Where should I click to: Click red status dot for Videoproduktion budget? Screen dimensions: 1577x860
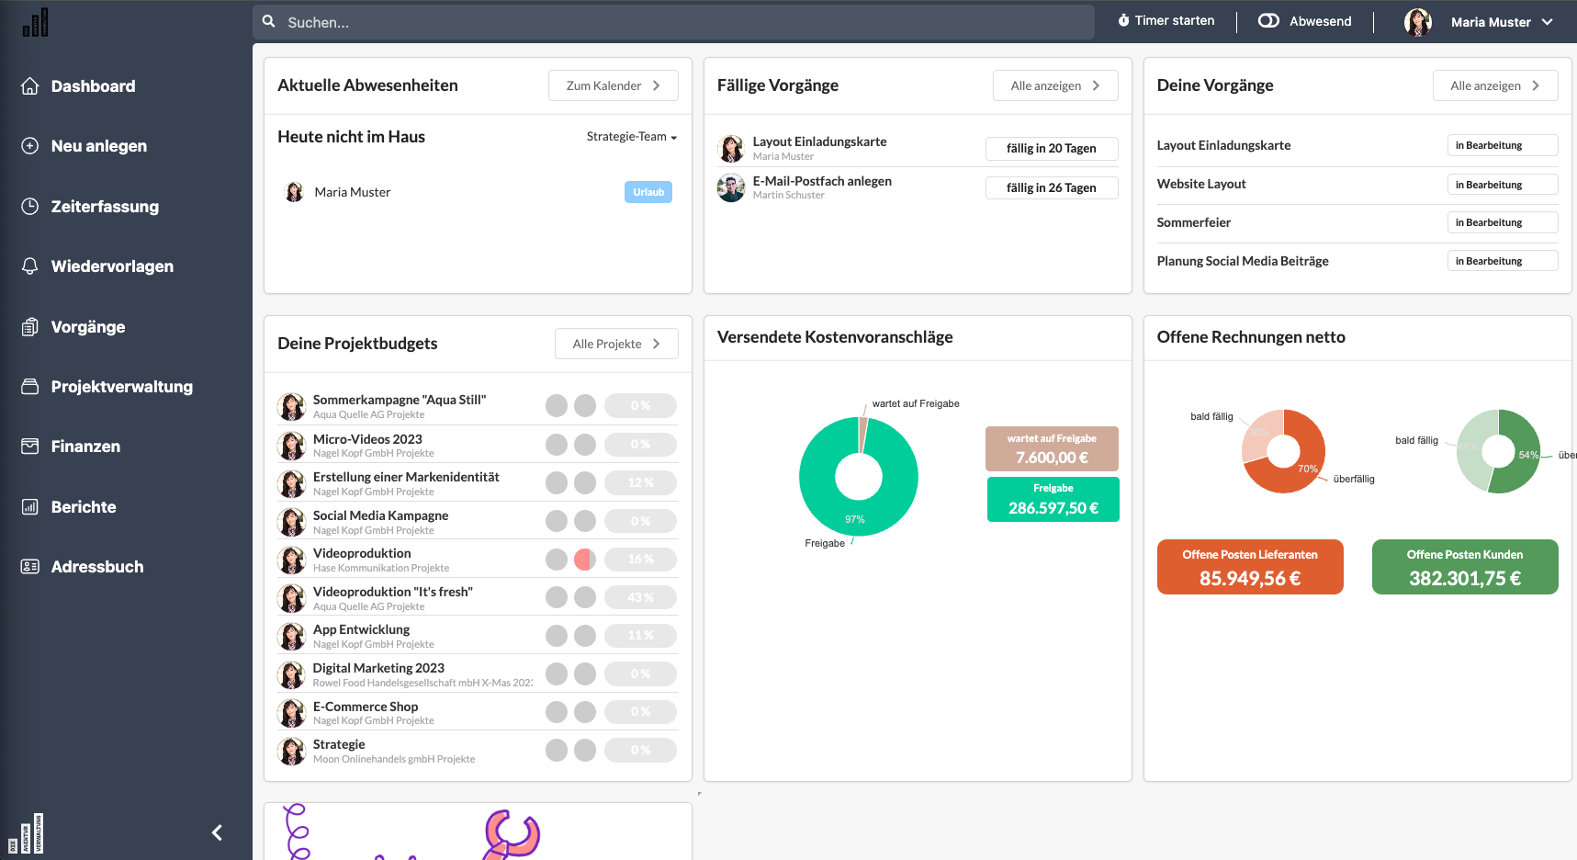(x=585, y=559)
